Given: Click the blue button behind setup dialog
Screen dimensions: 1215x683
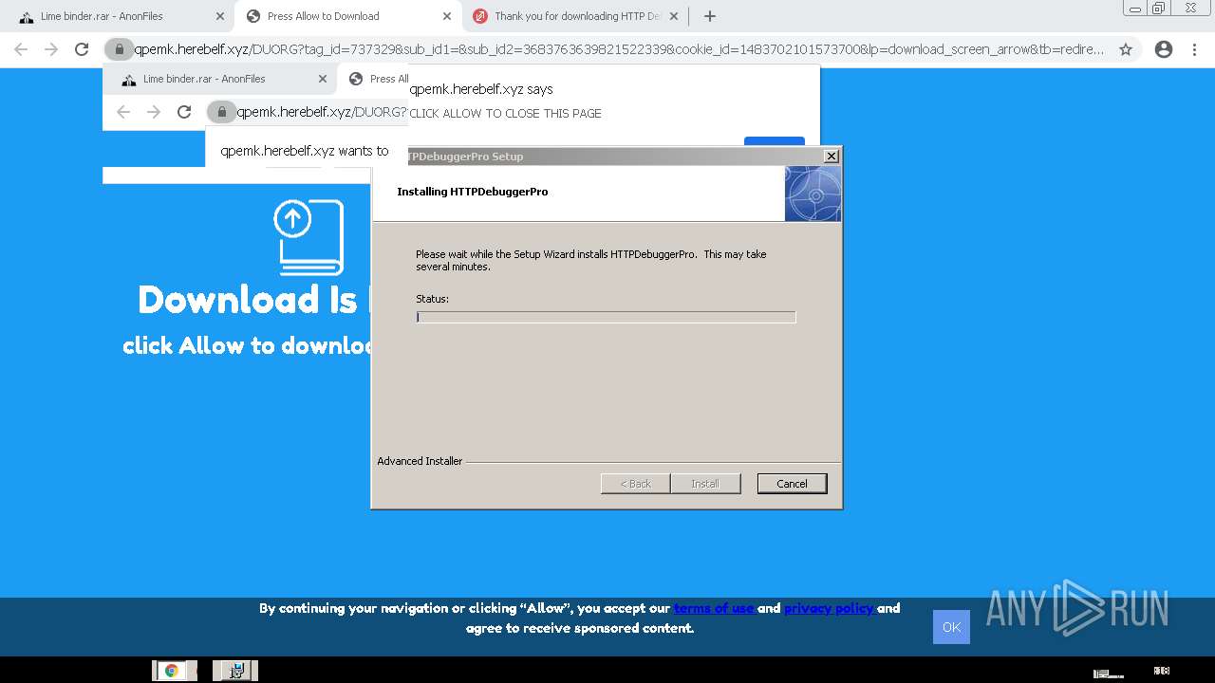Looking at the screenshot, I should coord(774,142).
